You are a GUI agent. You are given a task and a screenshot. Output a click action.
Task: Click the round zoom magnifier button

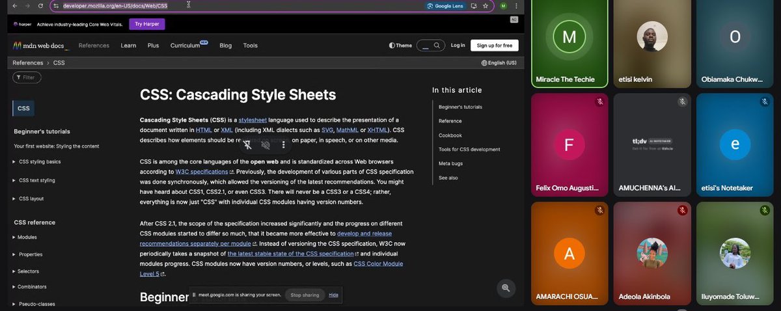coord(506,288)
